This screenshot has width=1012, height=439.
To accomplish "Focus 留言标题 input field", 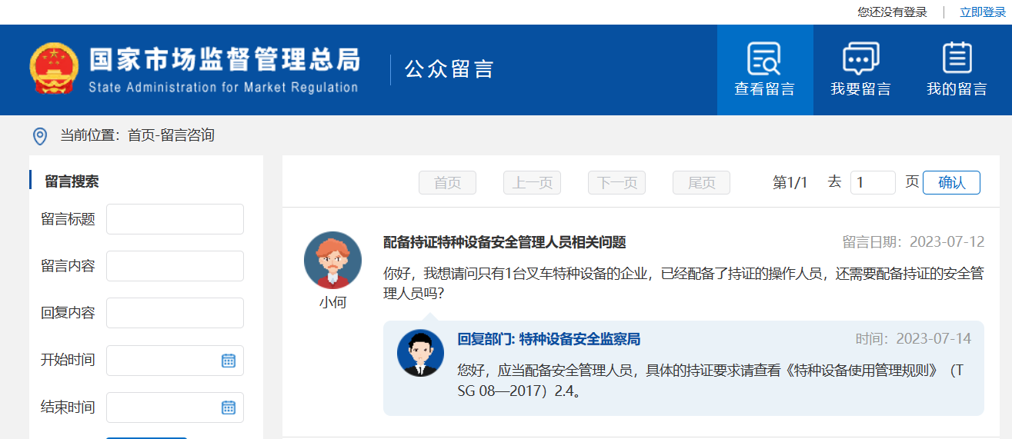I will pos(175,219).
